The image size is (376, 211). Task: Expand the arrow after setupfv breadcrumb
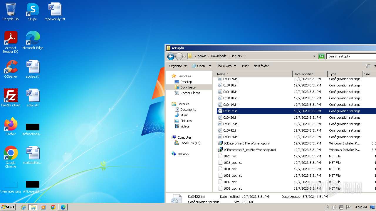pos(245,56)
